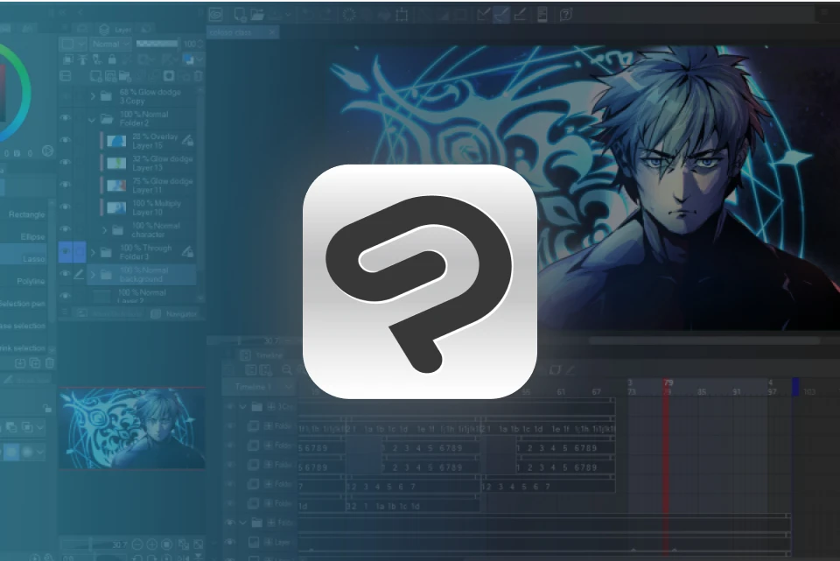The image size is (840, 561).
Task: Click the Transform (scale/rotate) icon in toolbar
Action: (402, 15)
